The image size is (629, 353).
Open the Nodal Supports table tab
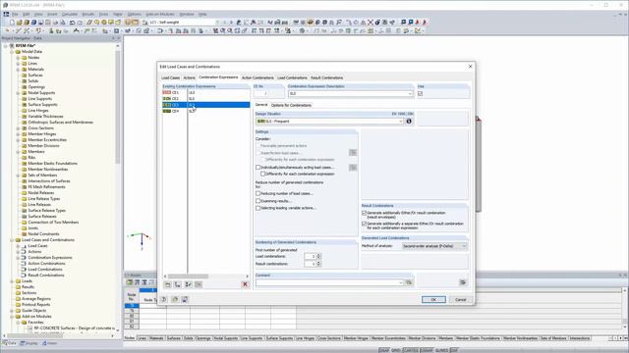[225, 338]
